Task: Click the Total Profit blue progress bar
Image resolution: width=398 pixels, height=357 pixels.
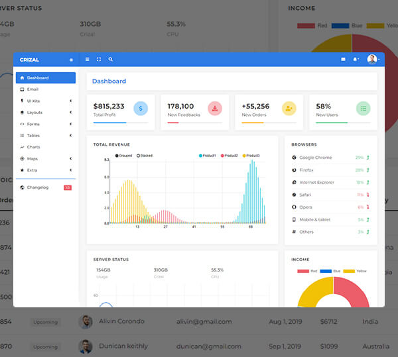Action: (x=110, y=123)
